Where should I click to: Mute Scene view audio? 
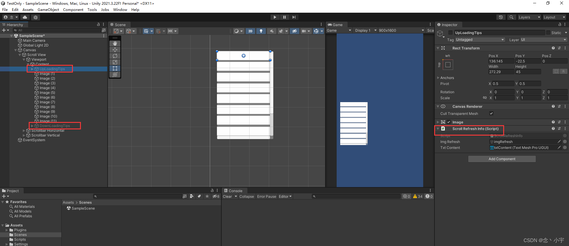pyautogui.click(x=272, y=31)
